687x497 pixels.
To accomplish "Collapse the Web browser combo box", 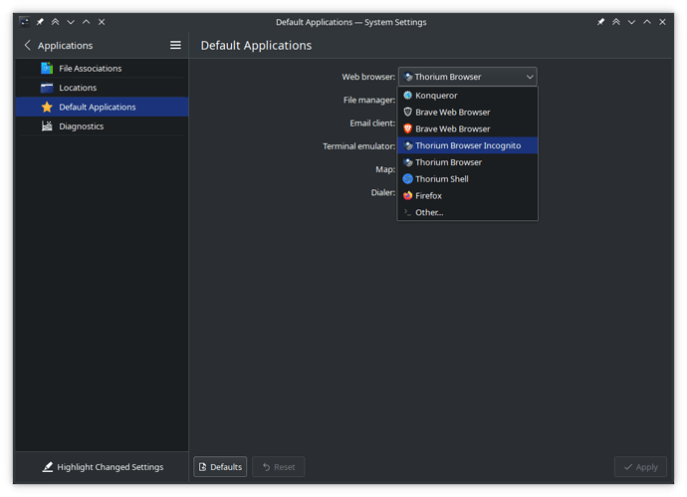I will (x=467, y=77).
